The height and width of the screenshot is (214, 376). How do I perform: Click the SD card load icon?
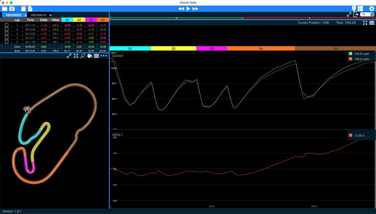point(23,9)
